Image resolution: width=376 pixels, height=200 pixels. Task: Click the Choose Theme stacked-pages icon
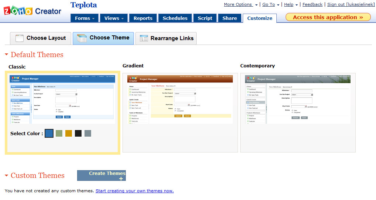(x=82, y=38)
